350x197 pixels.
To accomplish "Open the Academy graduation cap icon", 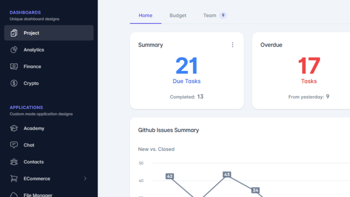I will tap(14, 128).
